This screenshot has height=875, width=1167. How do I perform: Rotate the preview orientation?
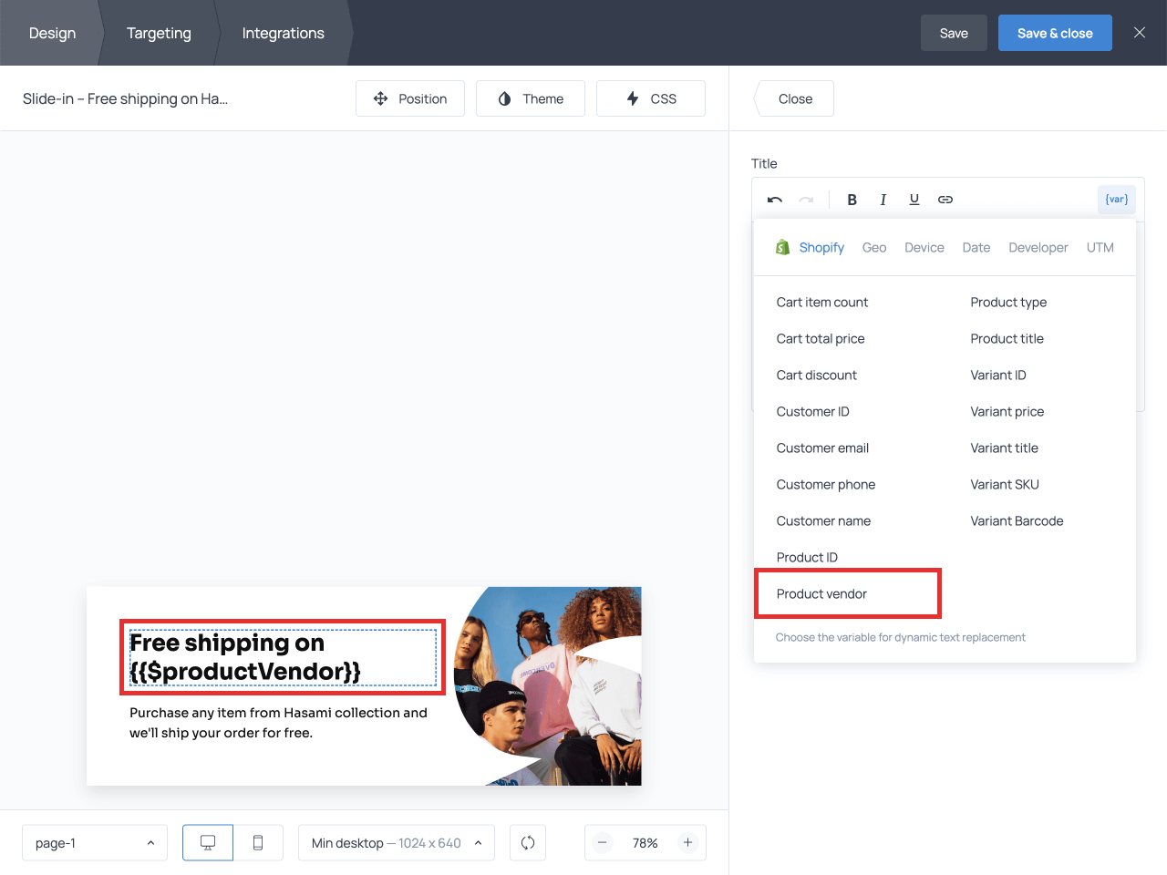pos(528,843)
